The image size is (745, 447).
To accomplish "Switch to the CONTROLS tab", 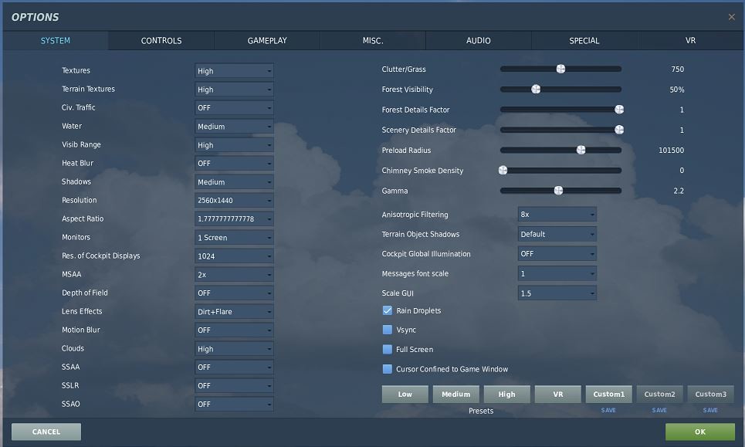I will (x=161, y=41).
